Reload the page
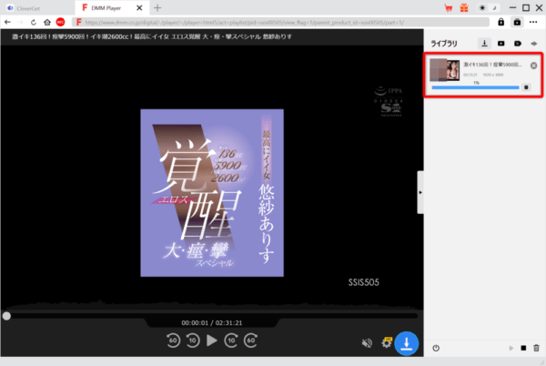This screenshot has height=366, width=546. pyautogui.click(x=34, y=22)
